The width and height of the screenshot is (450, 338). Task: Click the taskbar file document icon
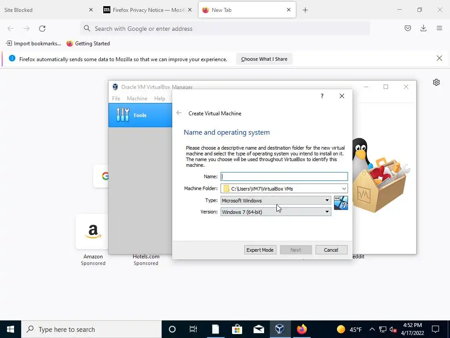(215, 329)
